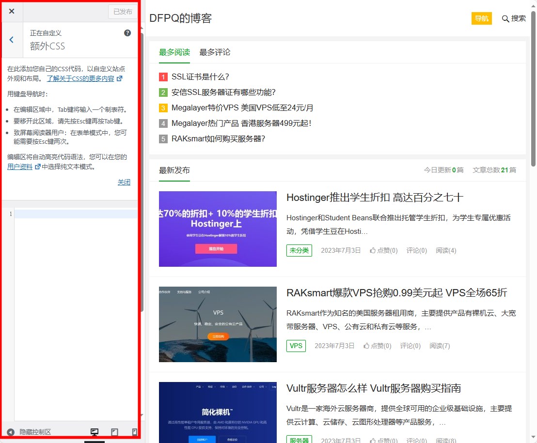Click the back arrow beside 额外CSS
Image resolution: width=537 pixels, height=443 pixels.
12,40
